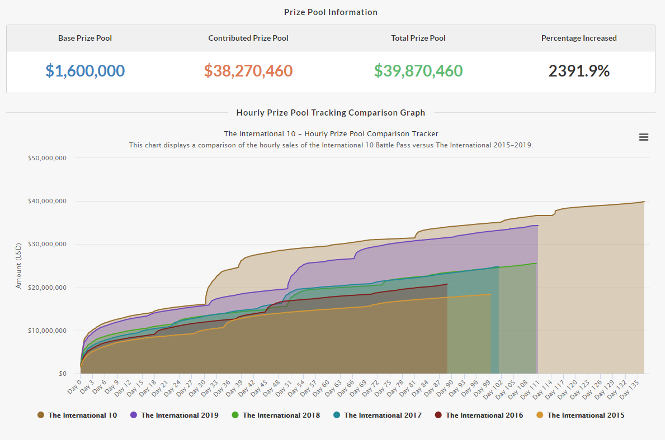Image resolution: width=665 pixels, height=440 pixels.
Task: Click the Total Prize Pool column header
Action: 418,38
